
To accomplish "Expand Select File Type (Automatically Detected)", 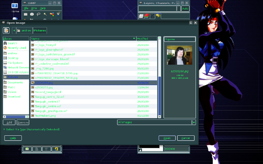I will 32,129.
